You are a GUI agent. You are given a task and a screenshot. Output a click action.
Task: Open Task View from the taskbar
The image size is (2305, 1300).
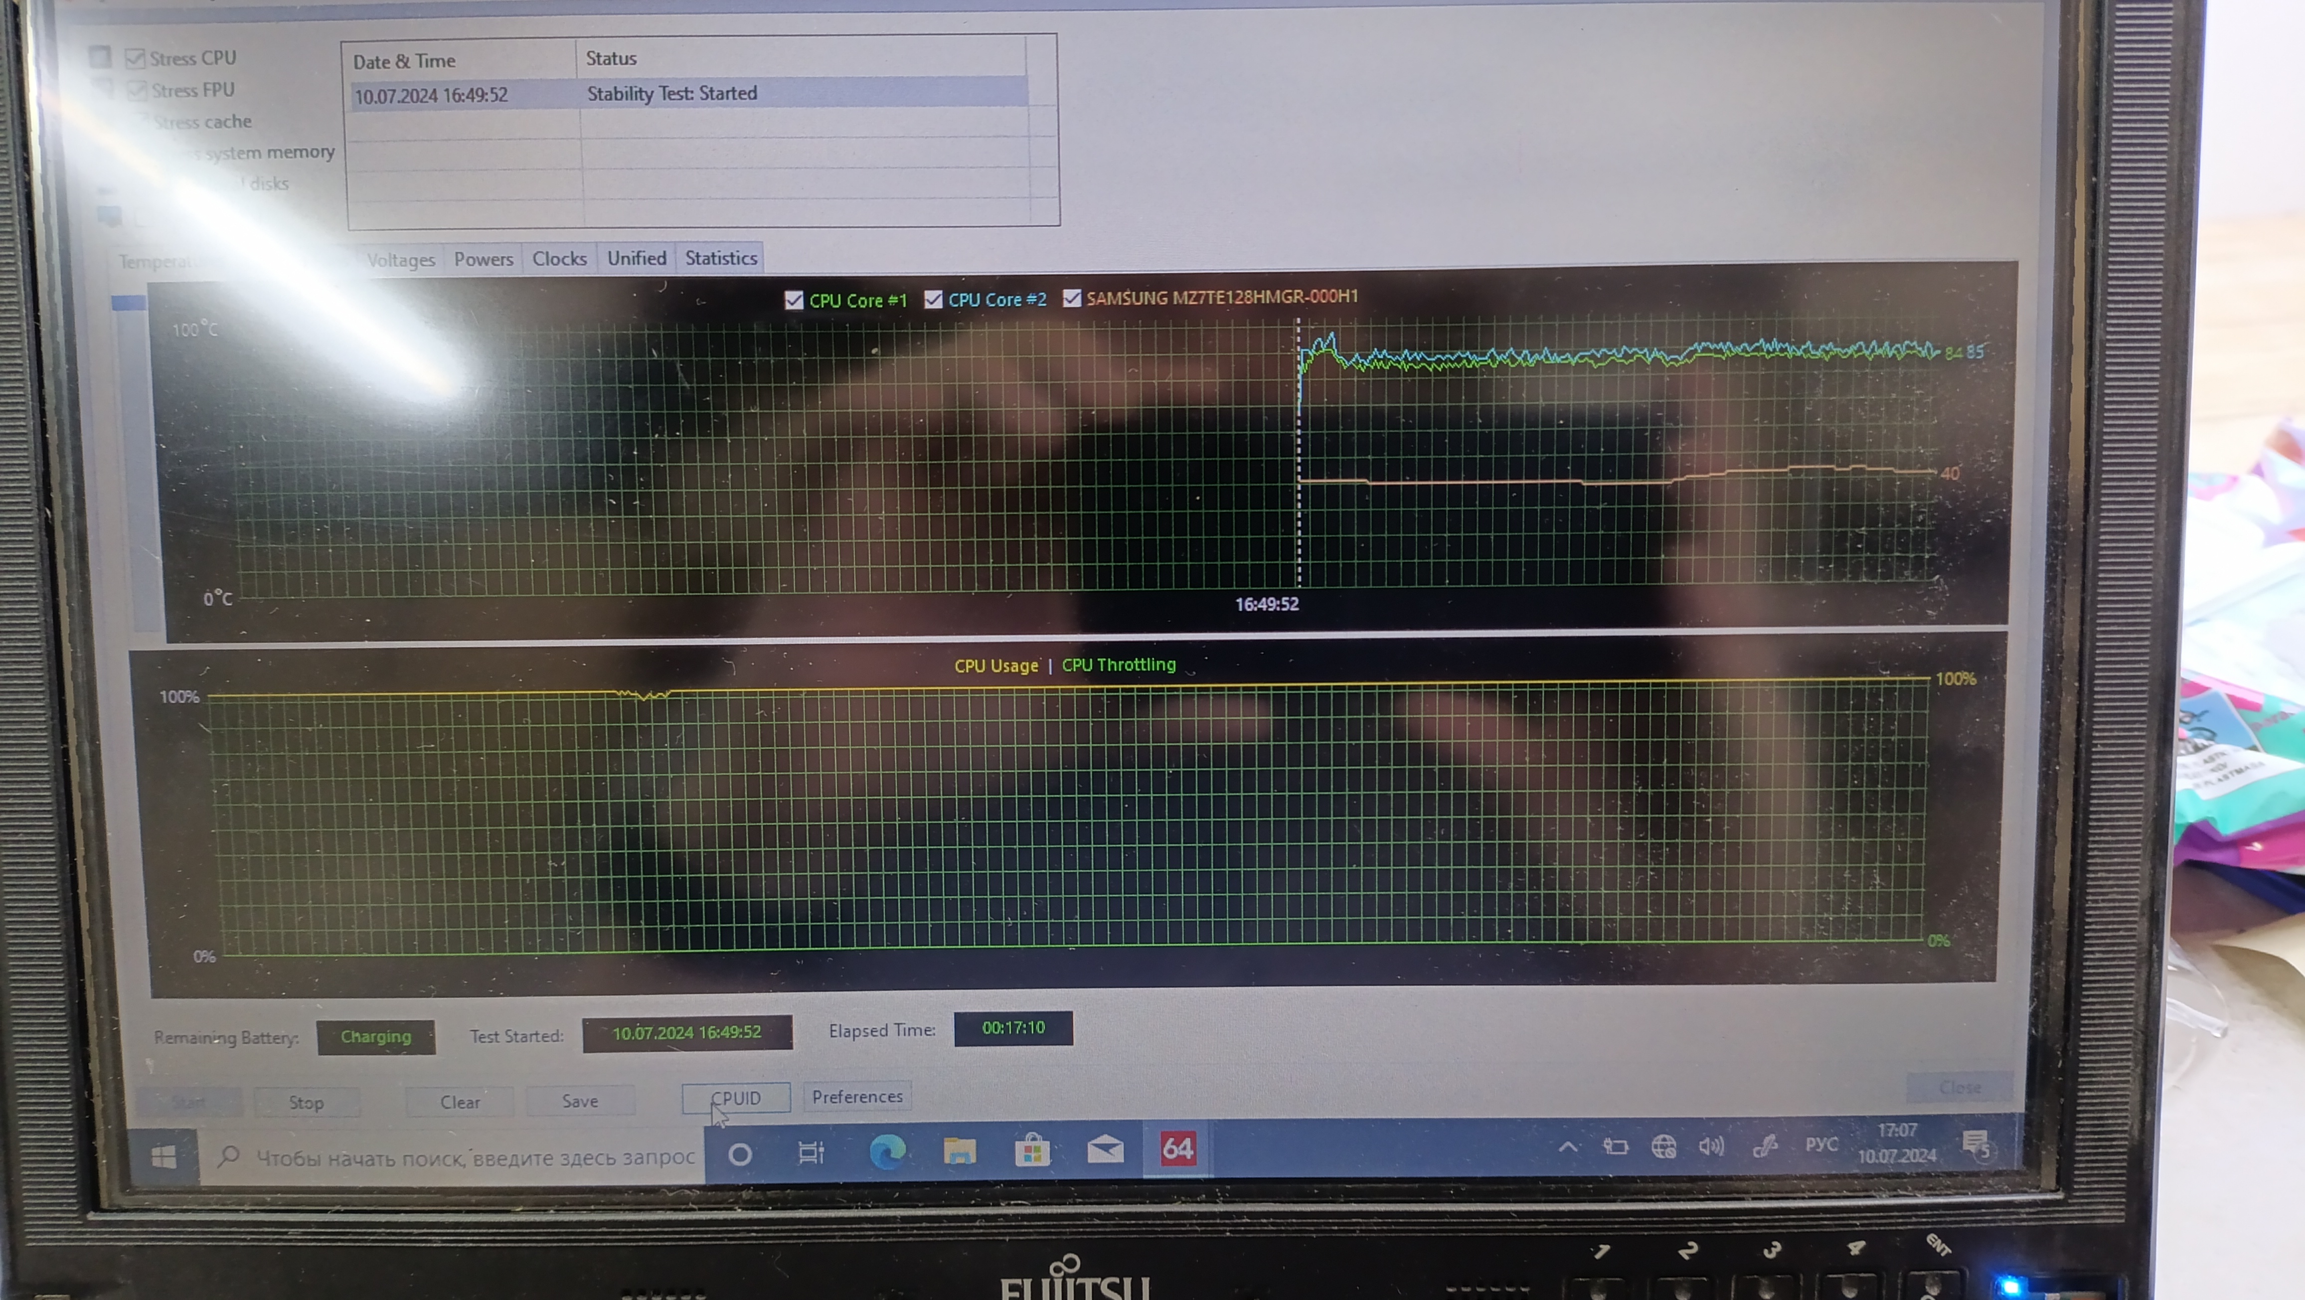811,1152
